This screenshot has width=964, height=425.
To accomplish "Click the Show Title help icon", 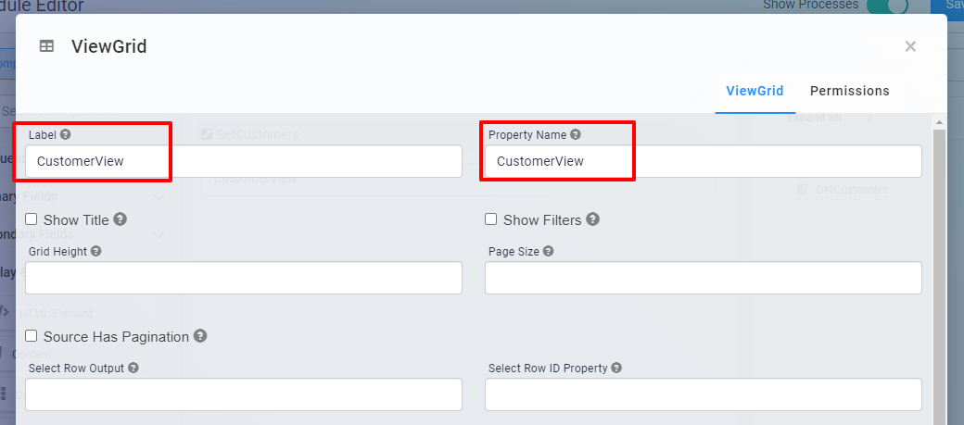I will [120, 219].
